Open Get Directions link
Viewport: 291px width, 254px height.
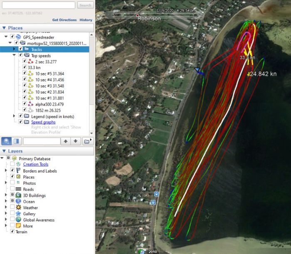64,20
